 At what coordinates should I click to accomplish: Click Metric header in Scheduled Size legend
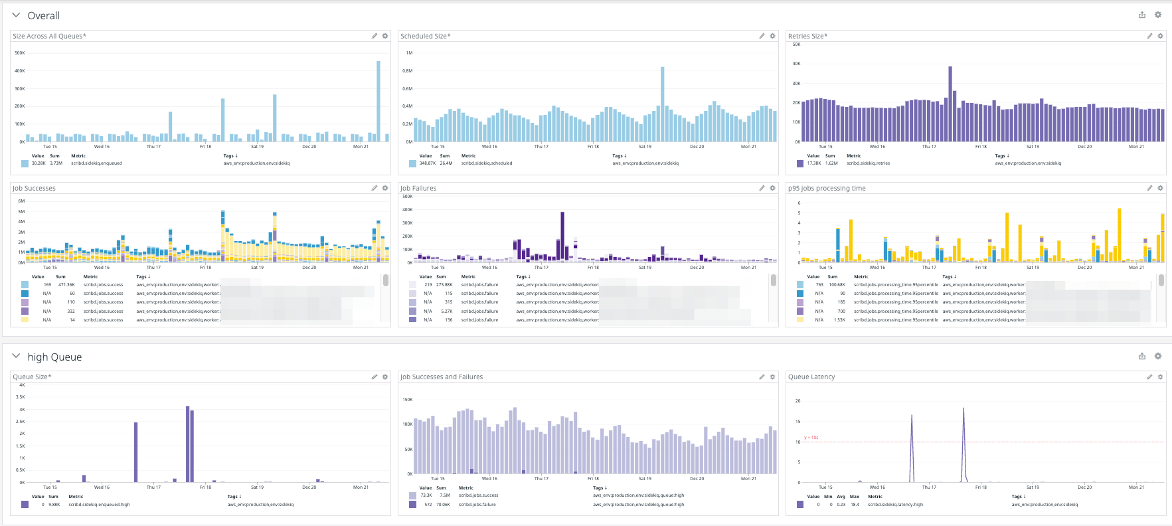[x=469, y=156]
